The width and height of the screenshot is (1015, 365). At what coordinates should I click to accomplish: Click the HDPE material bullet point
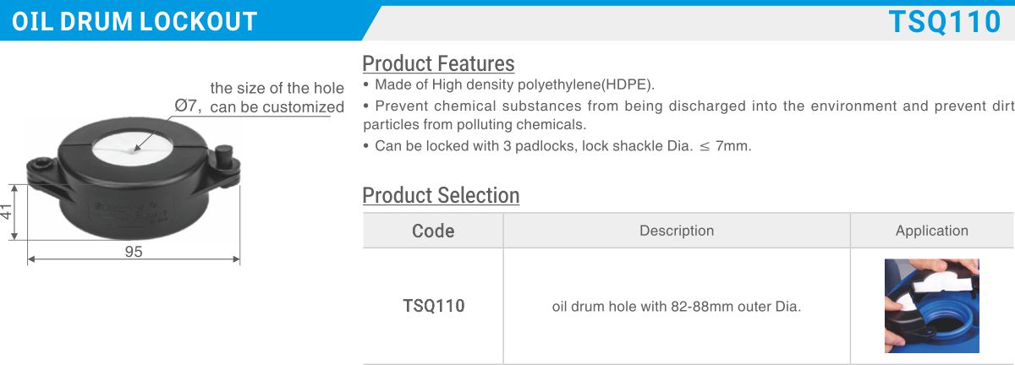508,84
